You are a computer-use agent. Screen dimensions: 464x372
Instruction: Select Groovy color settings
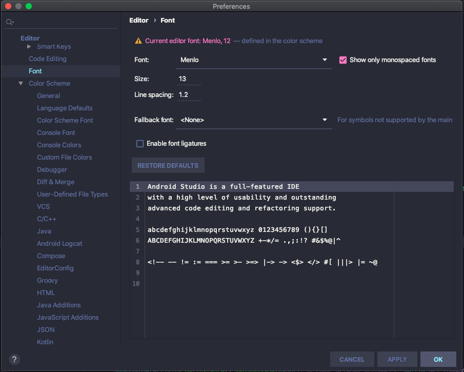[47, 281]
